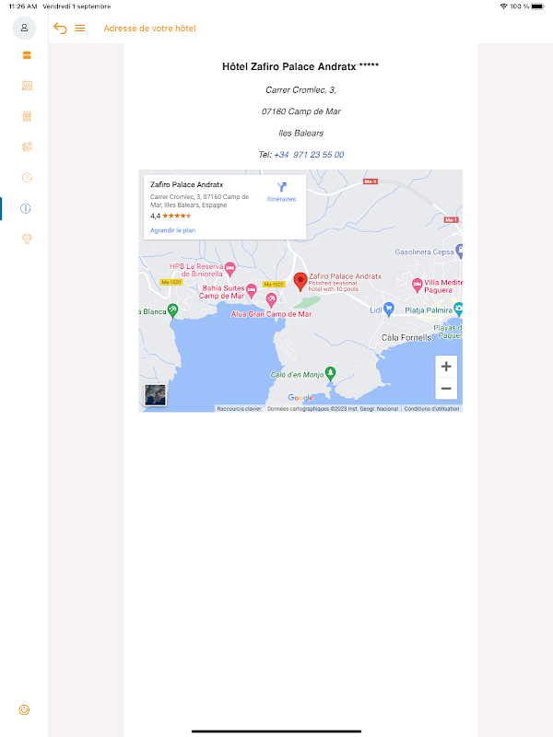Zoom out on the map
553x737 pixels.
point(446,388)
